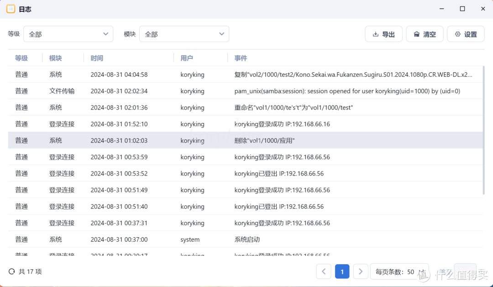Click the 时间 column header

pyautogui.click(x=96, y=58)
